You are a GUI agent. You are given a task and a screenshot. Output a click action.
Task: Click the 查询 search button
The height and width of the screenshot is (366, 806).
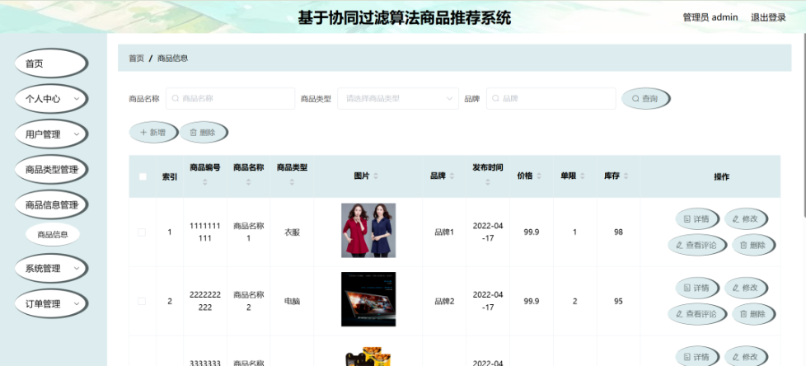645,99
